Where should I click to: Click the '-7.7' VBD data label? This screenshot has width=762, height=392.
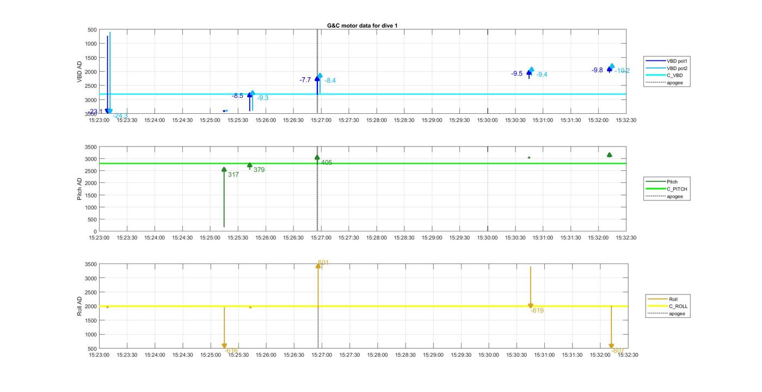click(305, 80)
